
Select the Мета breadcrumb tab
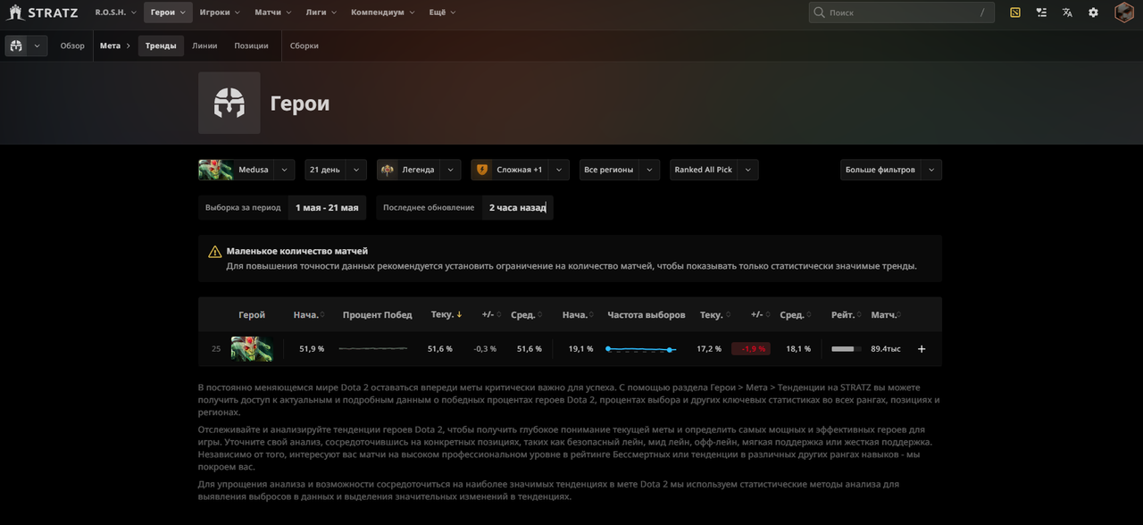coord(110,46)
